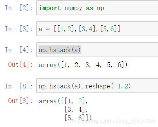Click the code cell defining list a

click(97, 29)
